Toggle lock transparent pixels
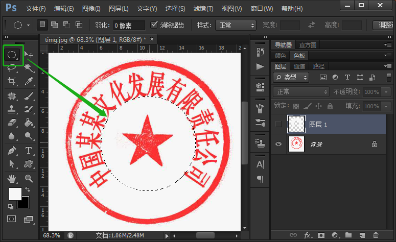The image size is (396, 242). [296, 106]
